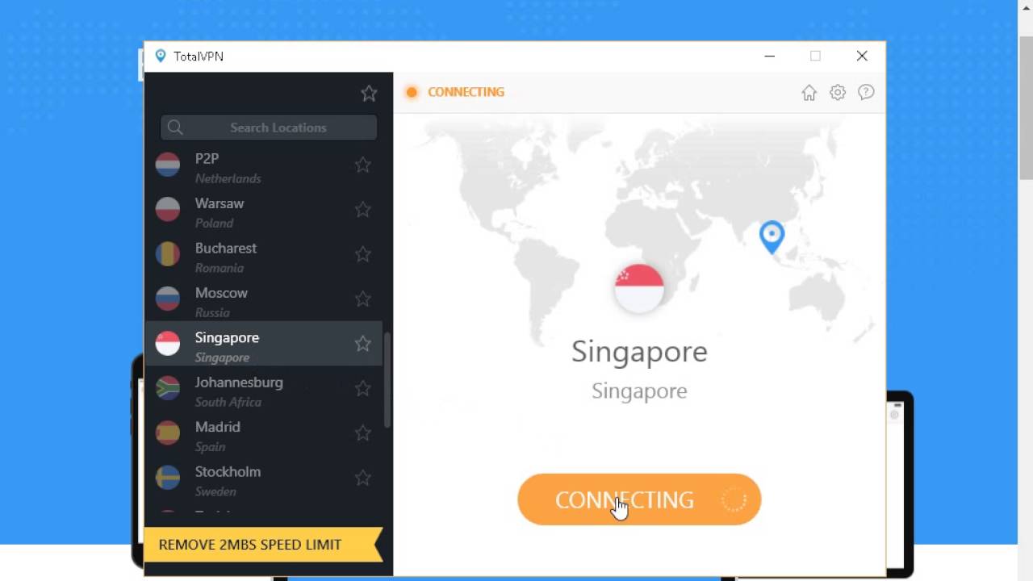The image size is (1033, 581).
Task: Favorite the Warsaw server with its star
Action: click(x=363, y=210)
